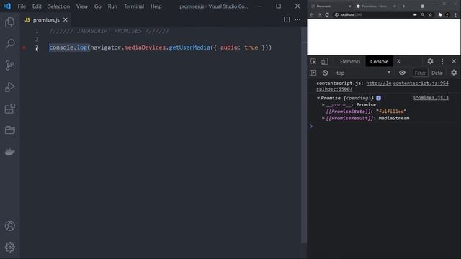This screenshot has height=259, width=461.
Task: Collapse the Promise {<pending>} object
Action: click(x=318, y=98)
